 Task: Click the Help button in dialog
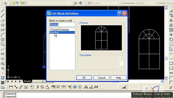click(x=119, y=78)
